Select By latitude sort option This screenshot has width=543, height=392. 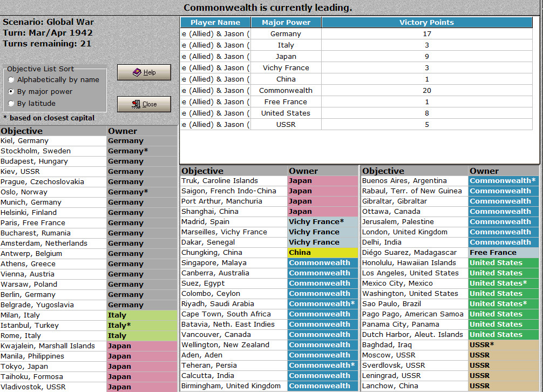[x=11, y=103]
